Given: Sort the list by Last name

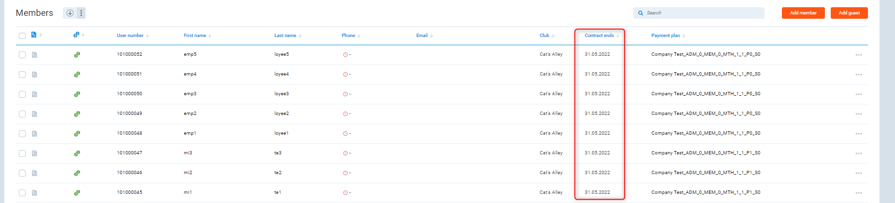Looking at the screenshot, I should click(x=285, y=36).
